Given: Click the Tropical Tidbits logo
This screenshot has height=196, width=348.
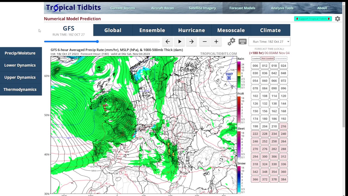Looking at the screenshot, I should (x=73, y=8).
